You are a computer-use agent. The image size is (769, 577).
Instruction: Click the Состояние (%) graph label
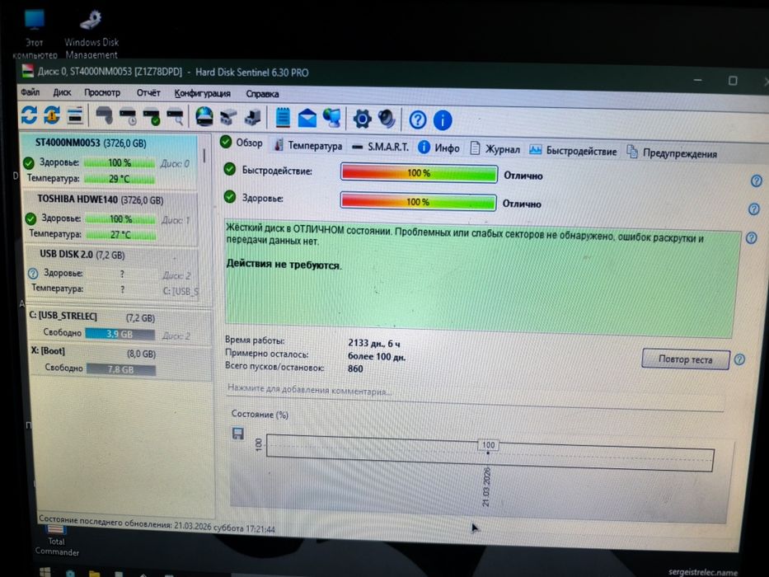point(260,414)
